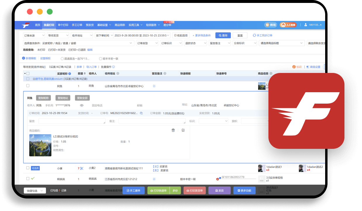This screenshot has height=211, width=362.
Task: Switch to the 批量打印 tab
Action: (x=49, y=25)
